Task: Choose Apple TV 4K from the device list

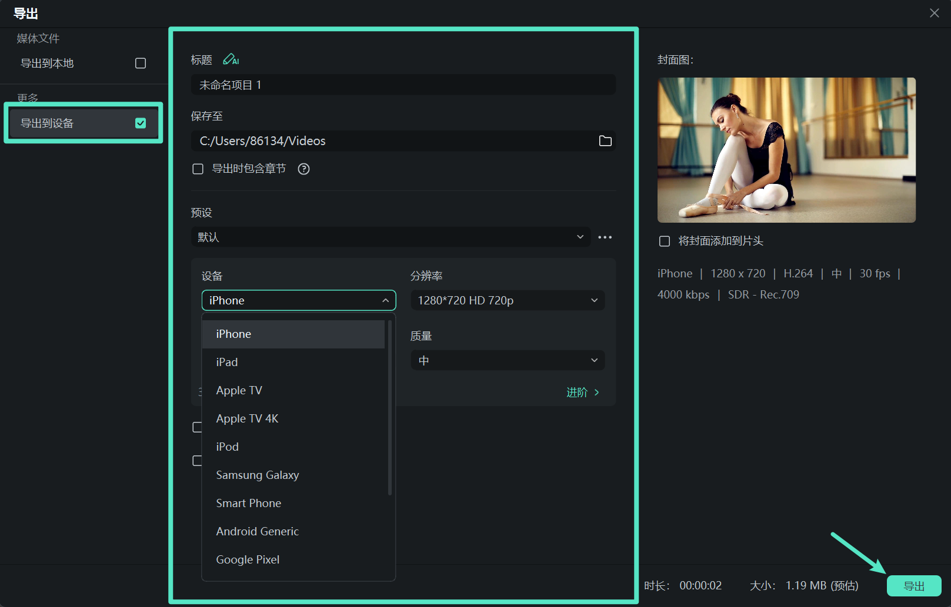Action: pos(293,419)
